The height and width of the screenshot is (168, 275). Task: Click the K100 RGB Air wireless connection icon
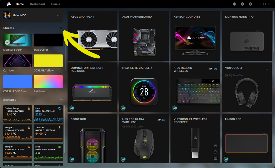(211, 69)
